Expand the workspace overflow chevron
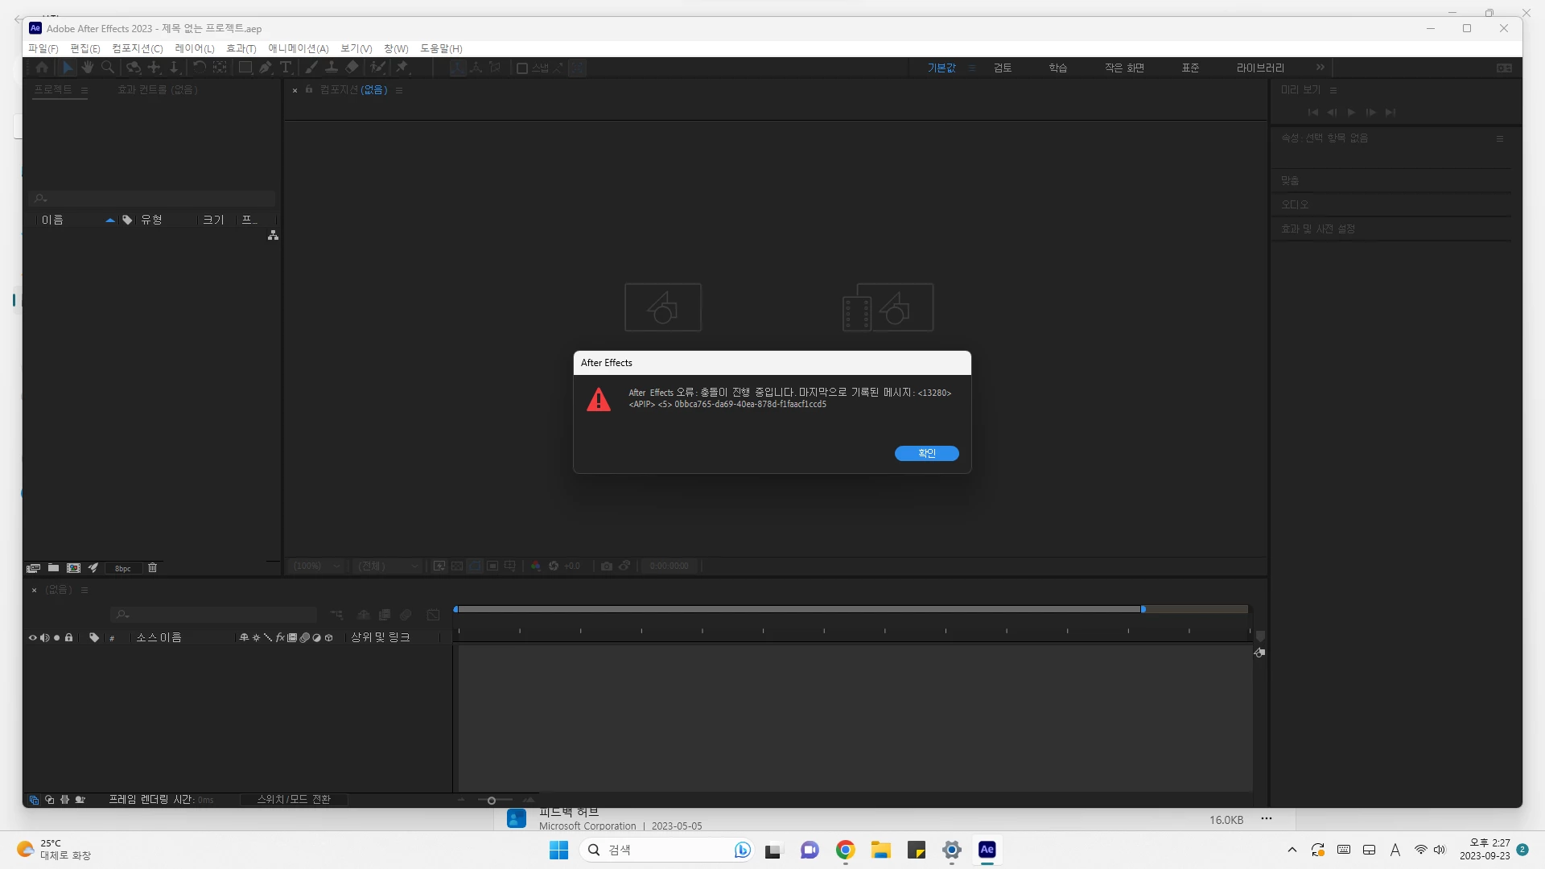 pyautogui.click(x=1320, y=68)
